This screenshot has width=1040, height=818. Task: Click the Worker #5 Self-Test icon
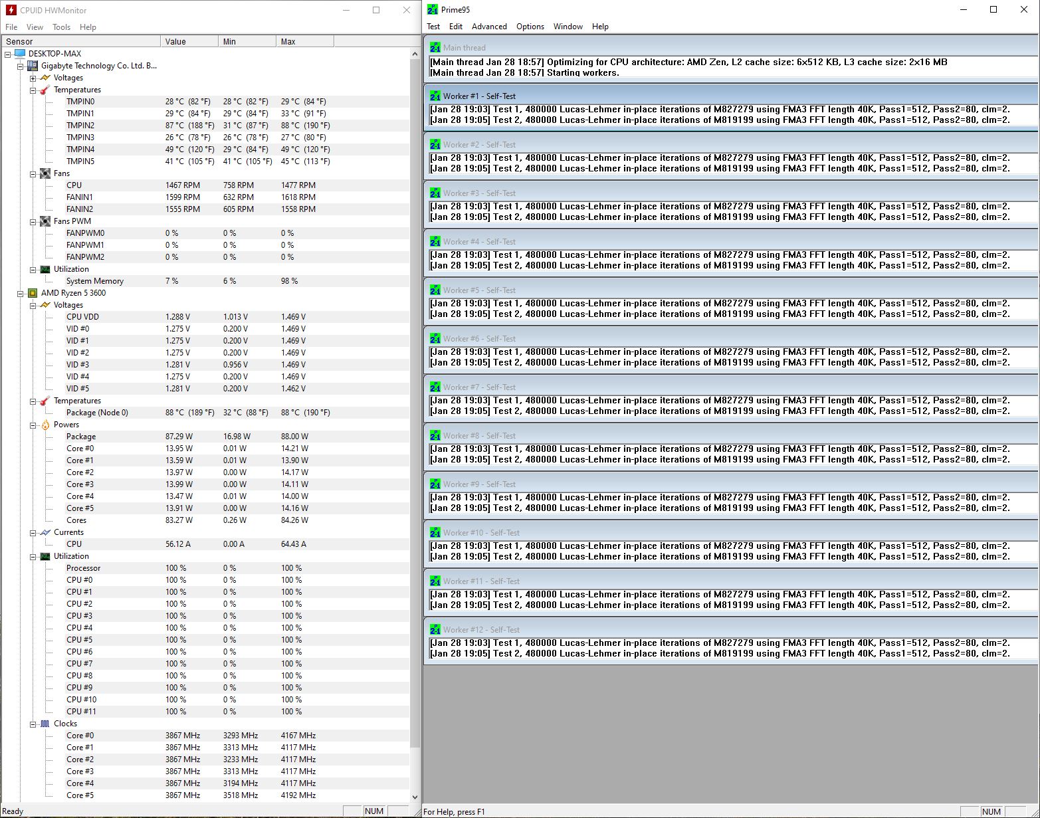click(435, 290)
